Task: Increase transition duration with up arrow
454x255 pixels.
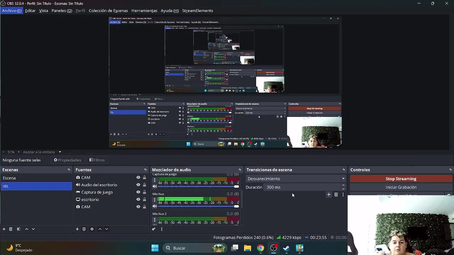Action: coord(343,185)
